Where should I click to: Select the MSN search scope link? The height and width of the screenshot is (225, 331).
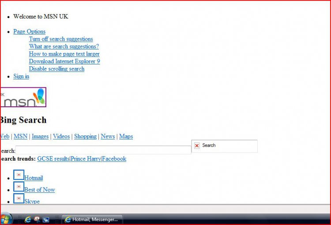coord(21,136)
